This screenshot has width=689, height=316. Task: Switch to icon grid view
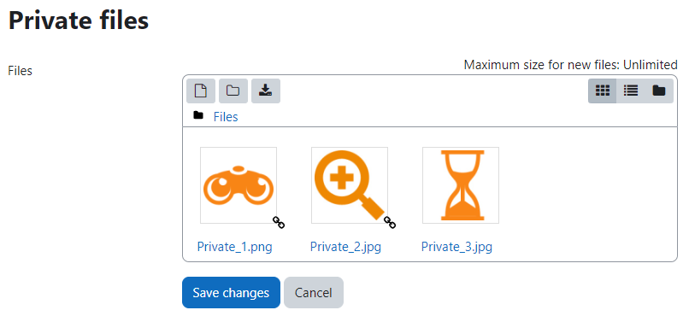[x=603, y=91]
